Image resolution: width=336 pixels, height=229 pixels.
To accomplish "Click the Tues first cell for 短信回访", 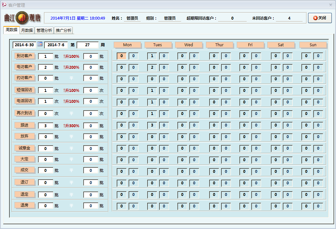I will tap(152, 91).
